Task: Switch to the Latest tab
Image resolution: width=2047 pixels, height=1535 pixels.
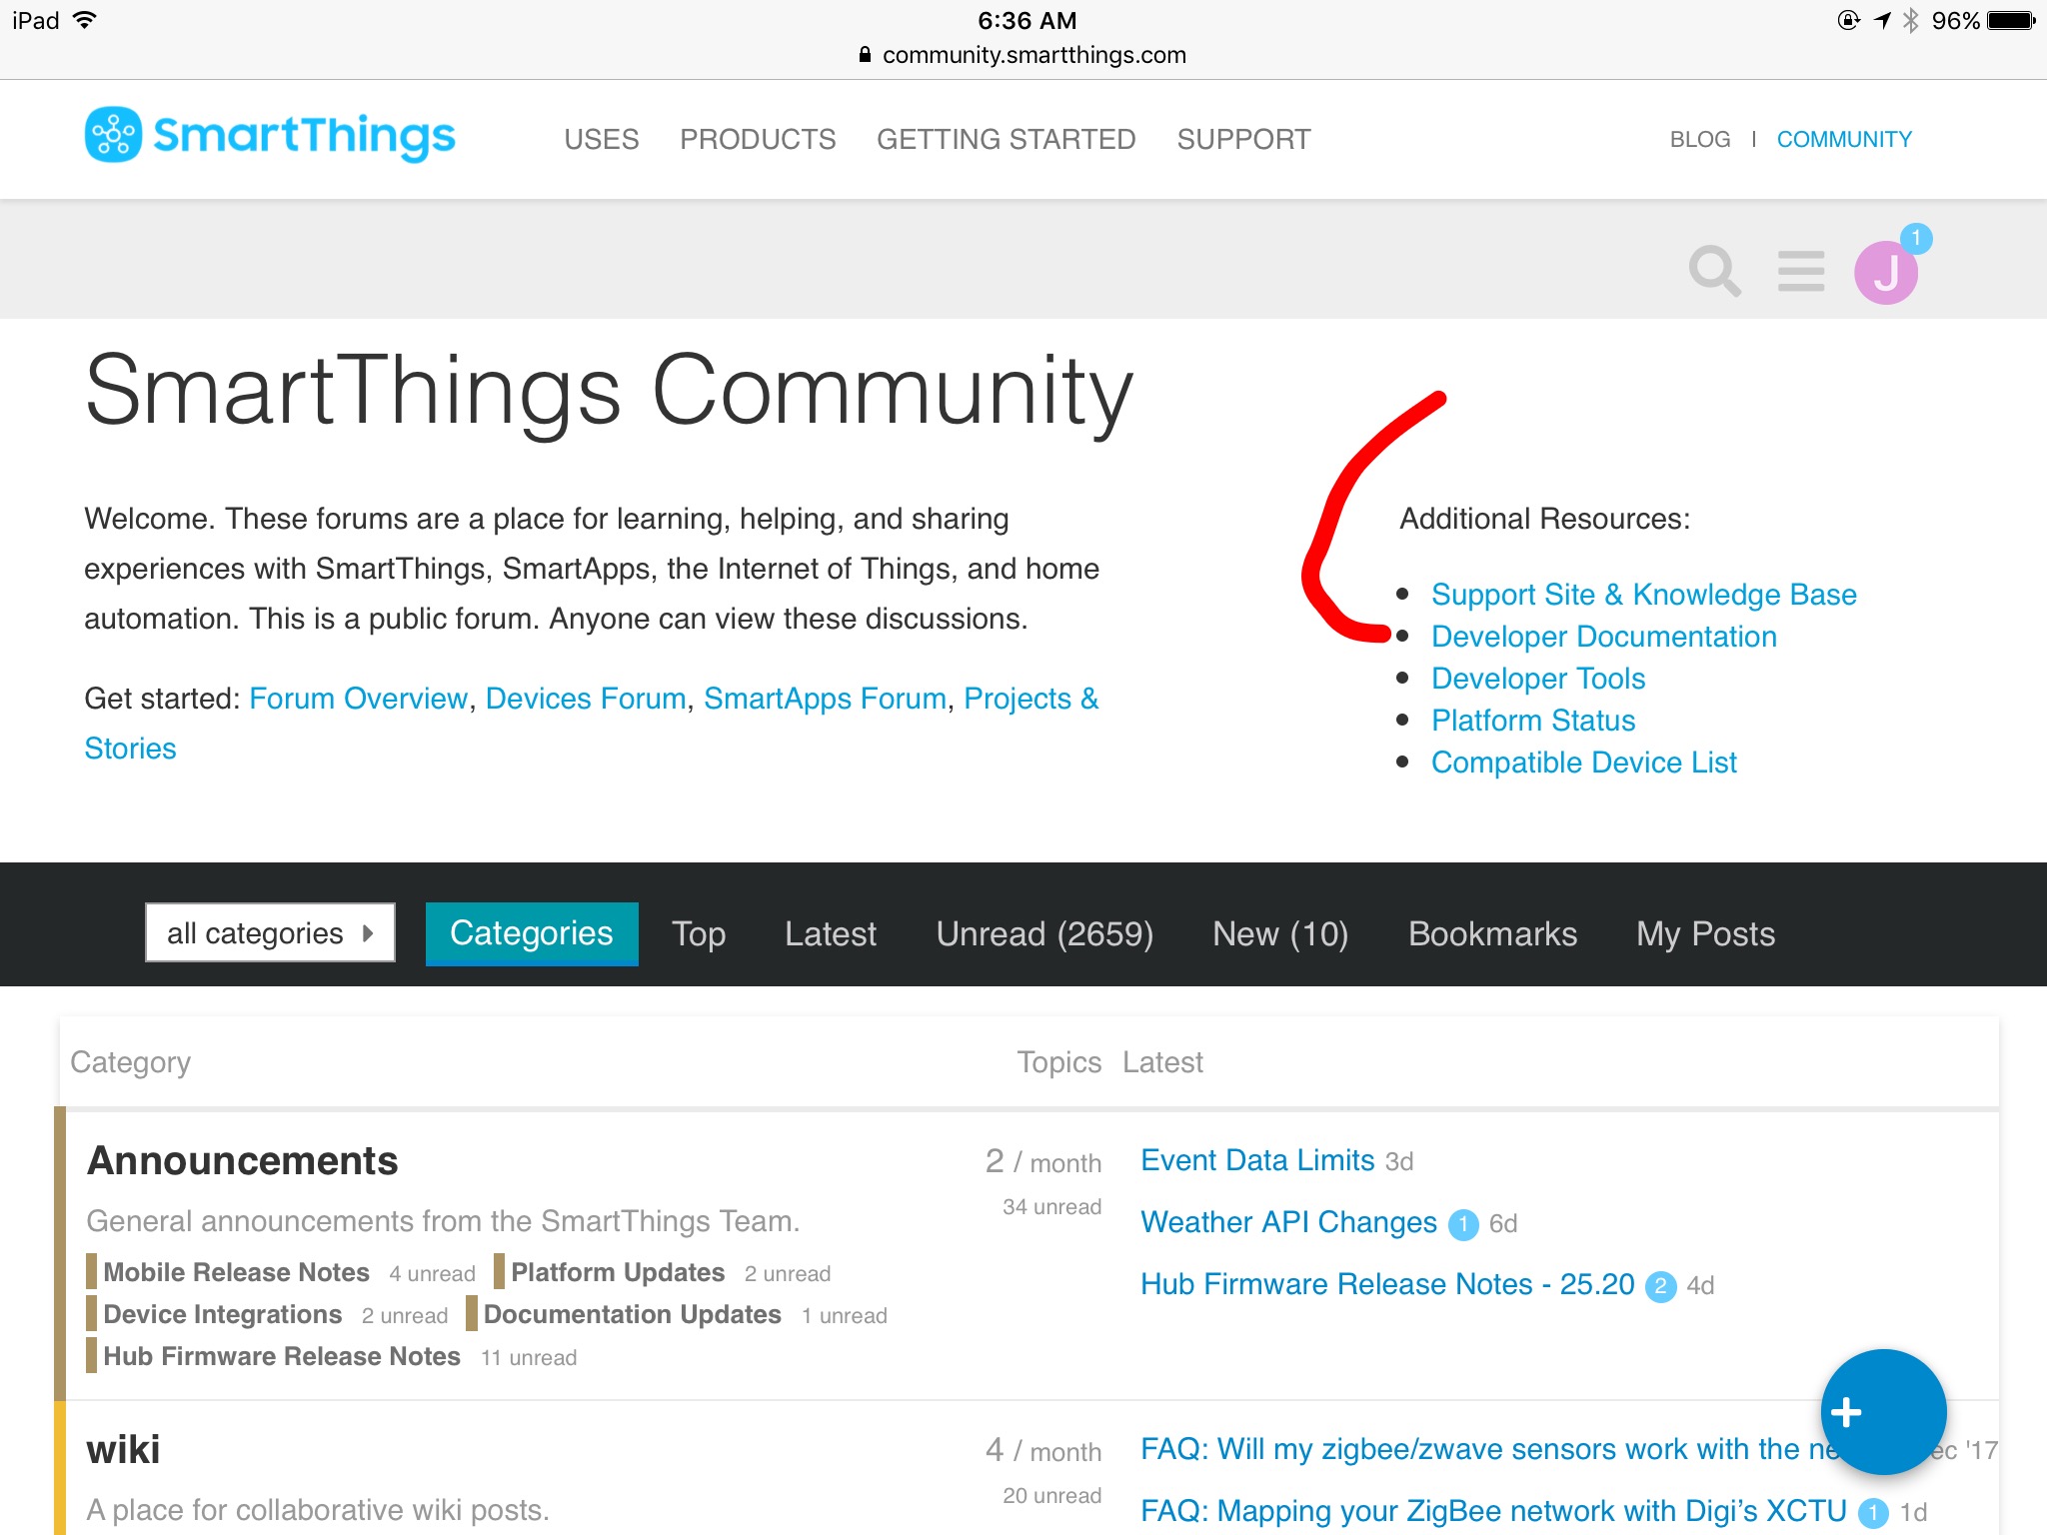Action: click(830, 933)
